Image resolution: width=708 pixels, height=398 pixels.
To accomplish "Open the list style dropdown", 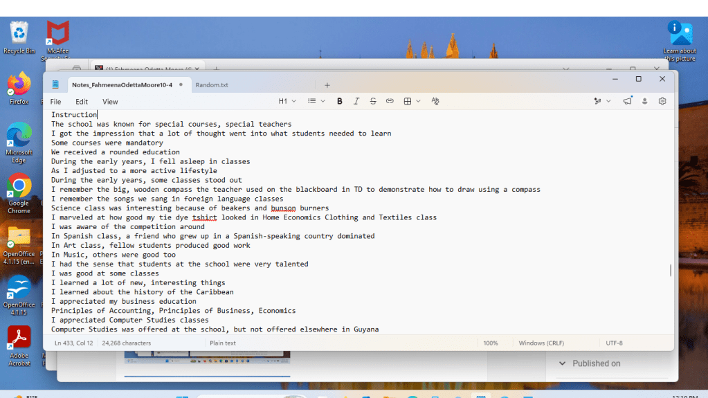I will pyautogui.click(x=316, y=101).
